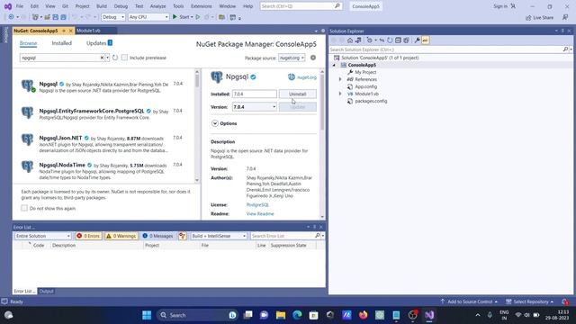Viewport: 576px width, 324px height.
Task: Click Start Without Debugging outline arrow
Action: [x=198, y=17]
